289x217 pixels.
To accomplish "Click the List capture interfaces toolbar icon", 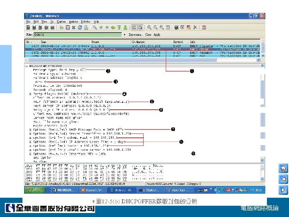I will pos(28,27).
